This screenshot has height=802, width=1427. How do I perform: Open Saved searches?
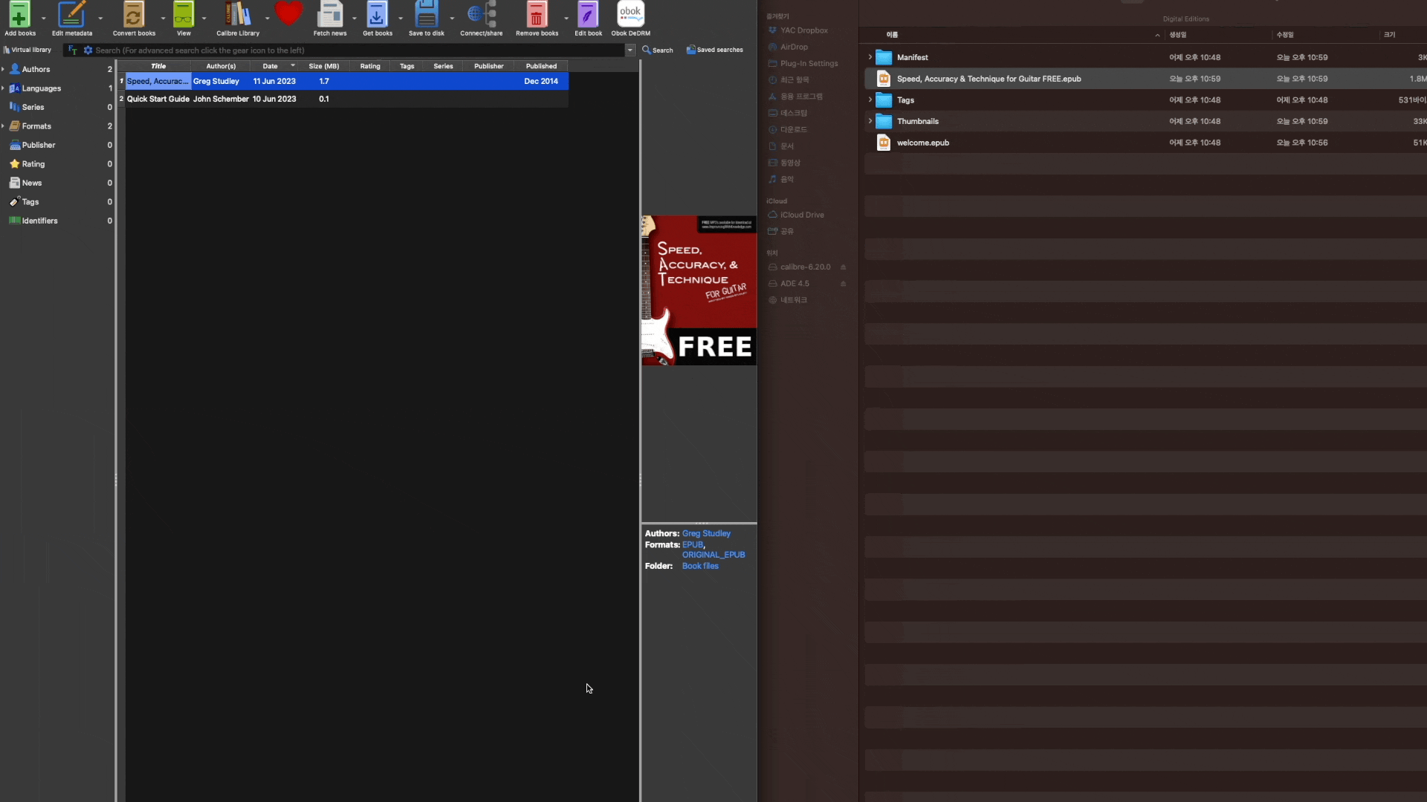714,50
